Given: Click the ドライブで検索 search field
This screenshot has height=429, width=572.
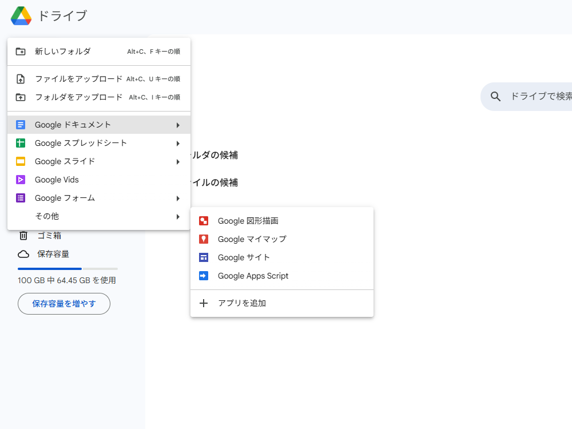Looking at the screenshot, I should tap(526, 96).
